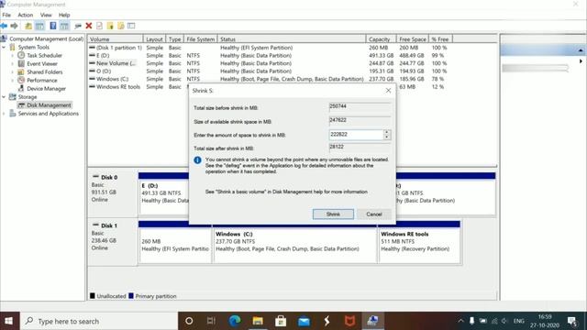Collapse the Actions pane section arrow
587x330 pixels.
(x=581, y=50)
